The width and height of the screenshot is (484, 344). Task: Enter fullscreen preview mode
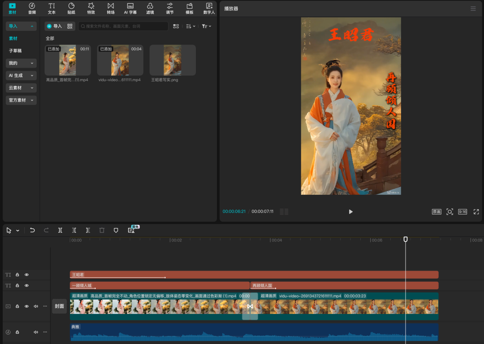(476, 212)
